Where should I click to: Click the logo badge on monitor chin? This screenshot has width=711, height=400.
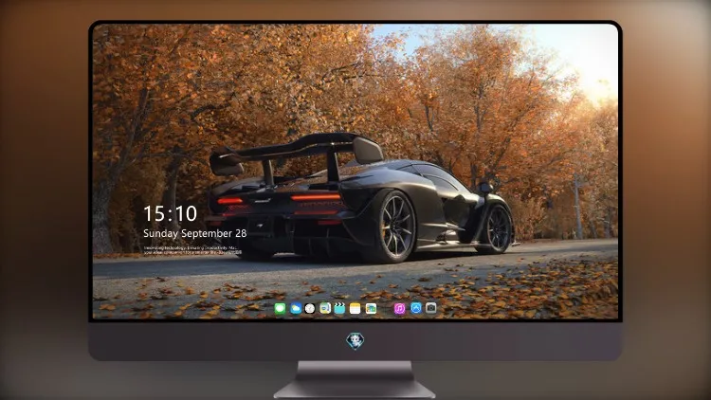(x=355, y=341)
